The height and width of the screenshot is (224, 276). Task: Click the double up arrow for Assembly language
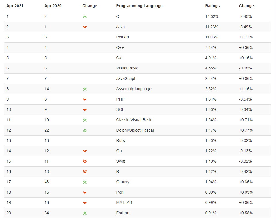[x=85, y=89]
